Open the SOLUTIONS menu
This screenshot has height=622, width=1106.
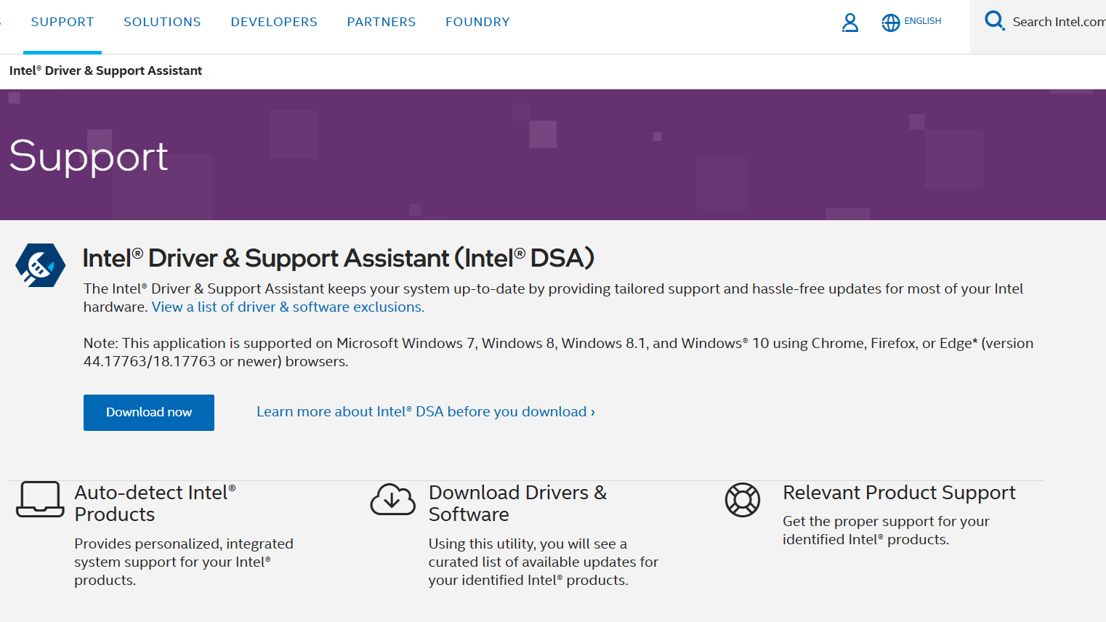click(x=162, y=22)
